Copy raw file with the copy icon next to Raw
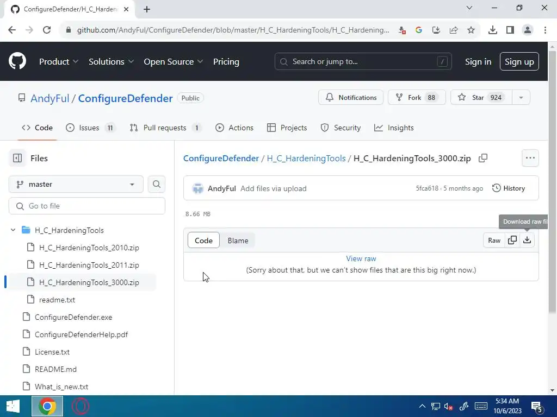This screenshot has height=417, width=557. [512, 240]
